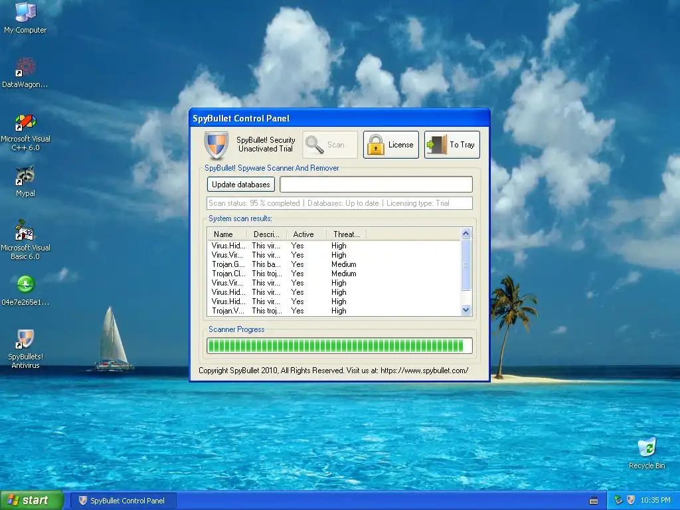This screenshot has width=680, height=510.
Task: Select the first Virus.Vir... result row
Action: point(334,255)
